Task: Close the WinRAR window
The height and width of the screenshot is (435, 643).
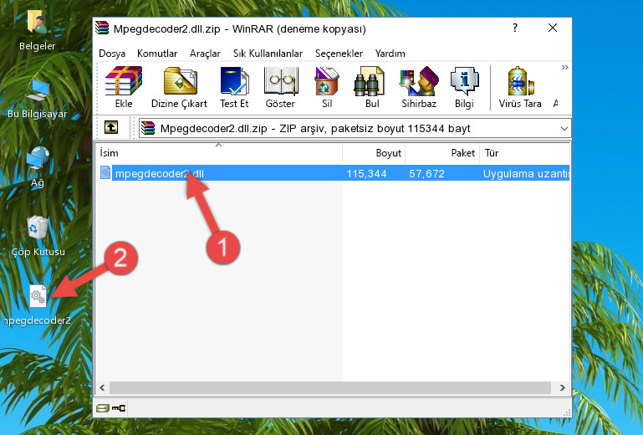Action: [x=553, y=28]
